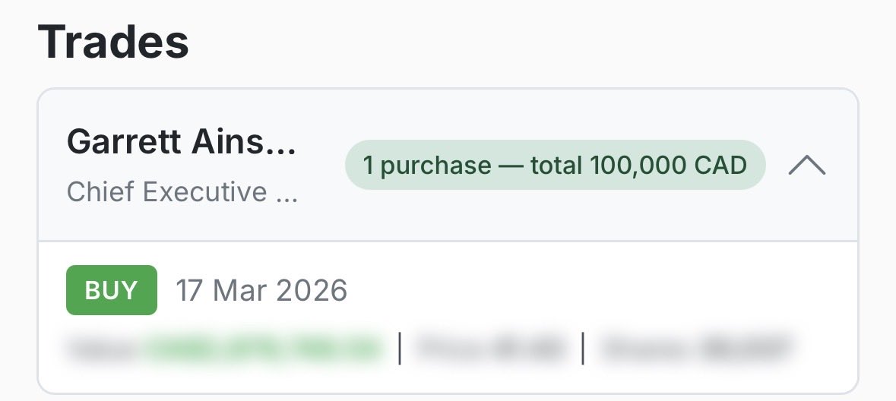This screenshot has width=896, height=401.
Task: Click the Trades section heading
Action: click(x=113, y=43)
